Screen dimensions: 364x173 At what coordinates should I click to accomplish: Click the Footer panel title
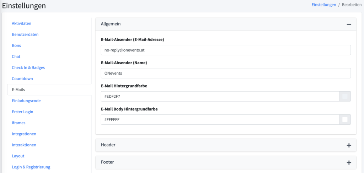point(107,162)
